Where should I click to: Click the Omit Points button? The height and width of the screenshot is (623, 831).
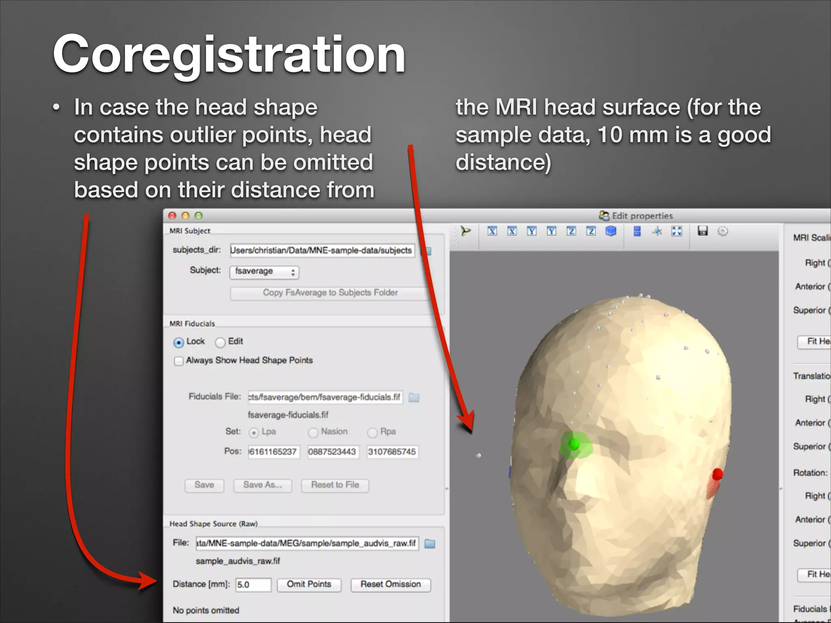pos(309,584)
